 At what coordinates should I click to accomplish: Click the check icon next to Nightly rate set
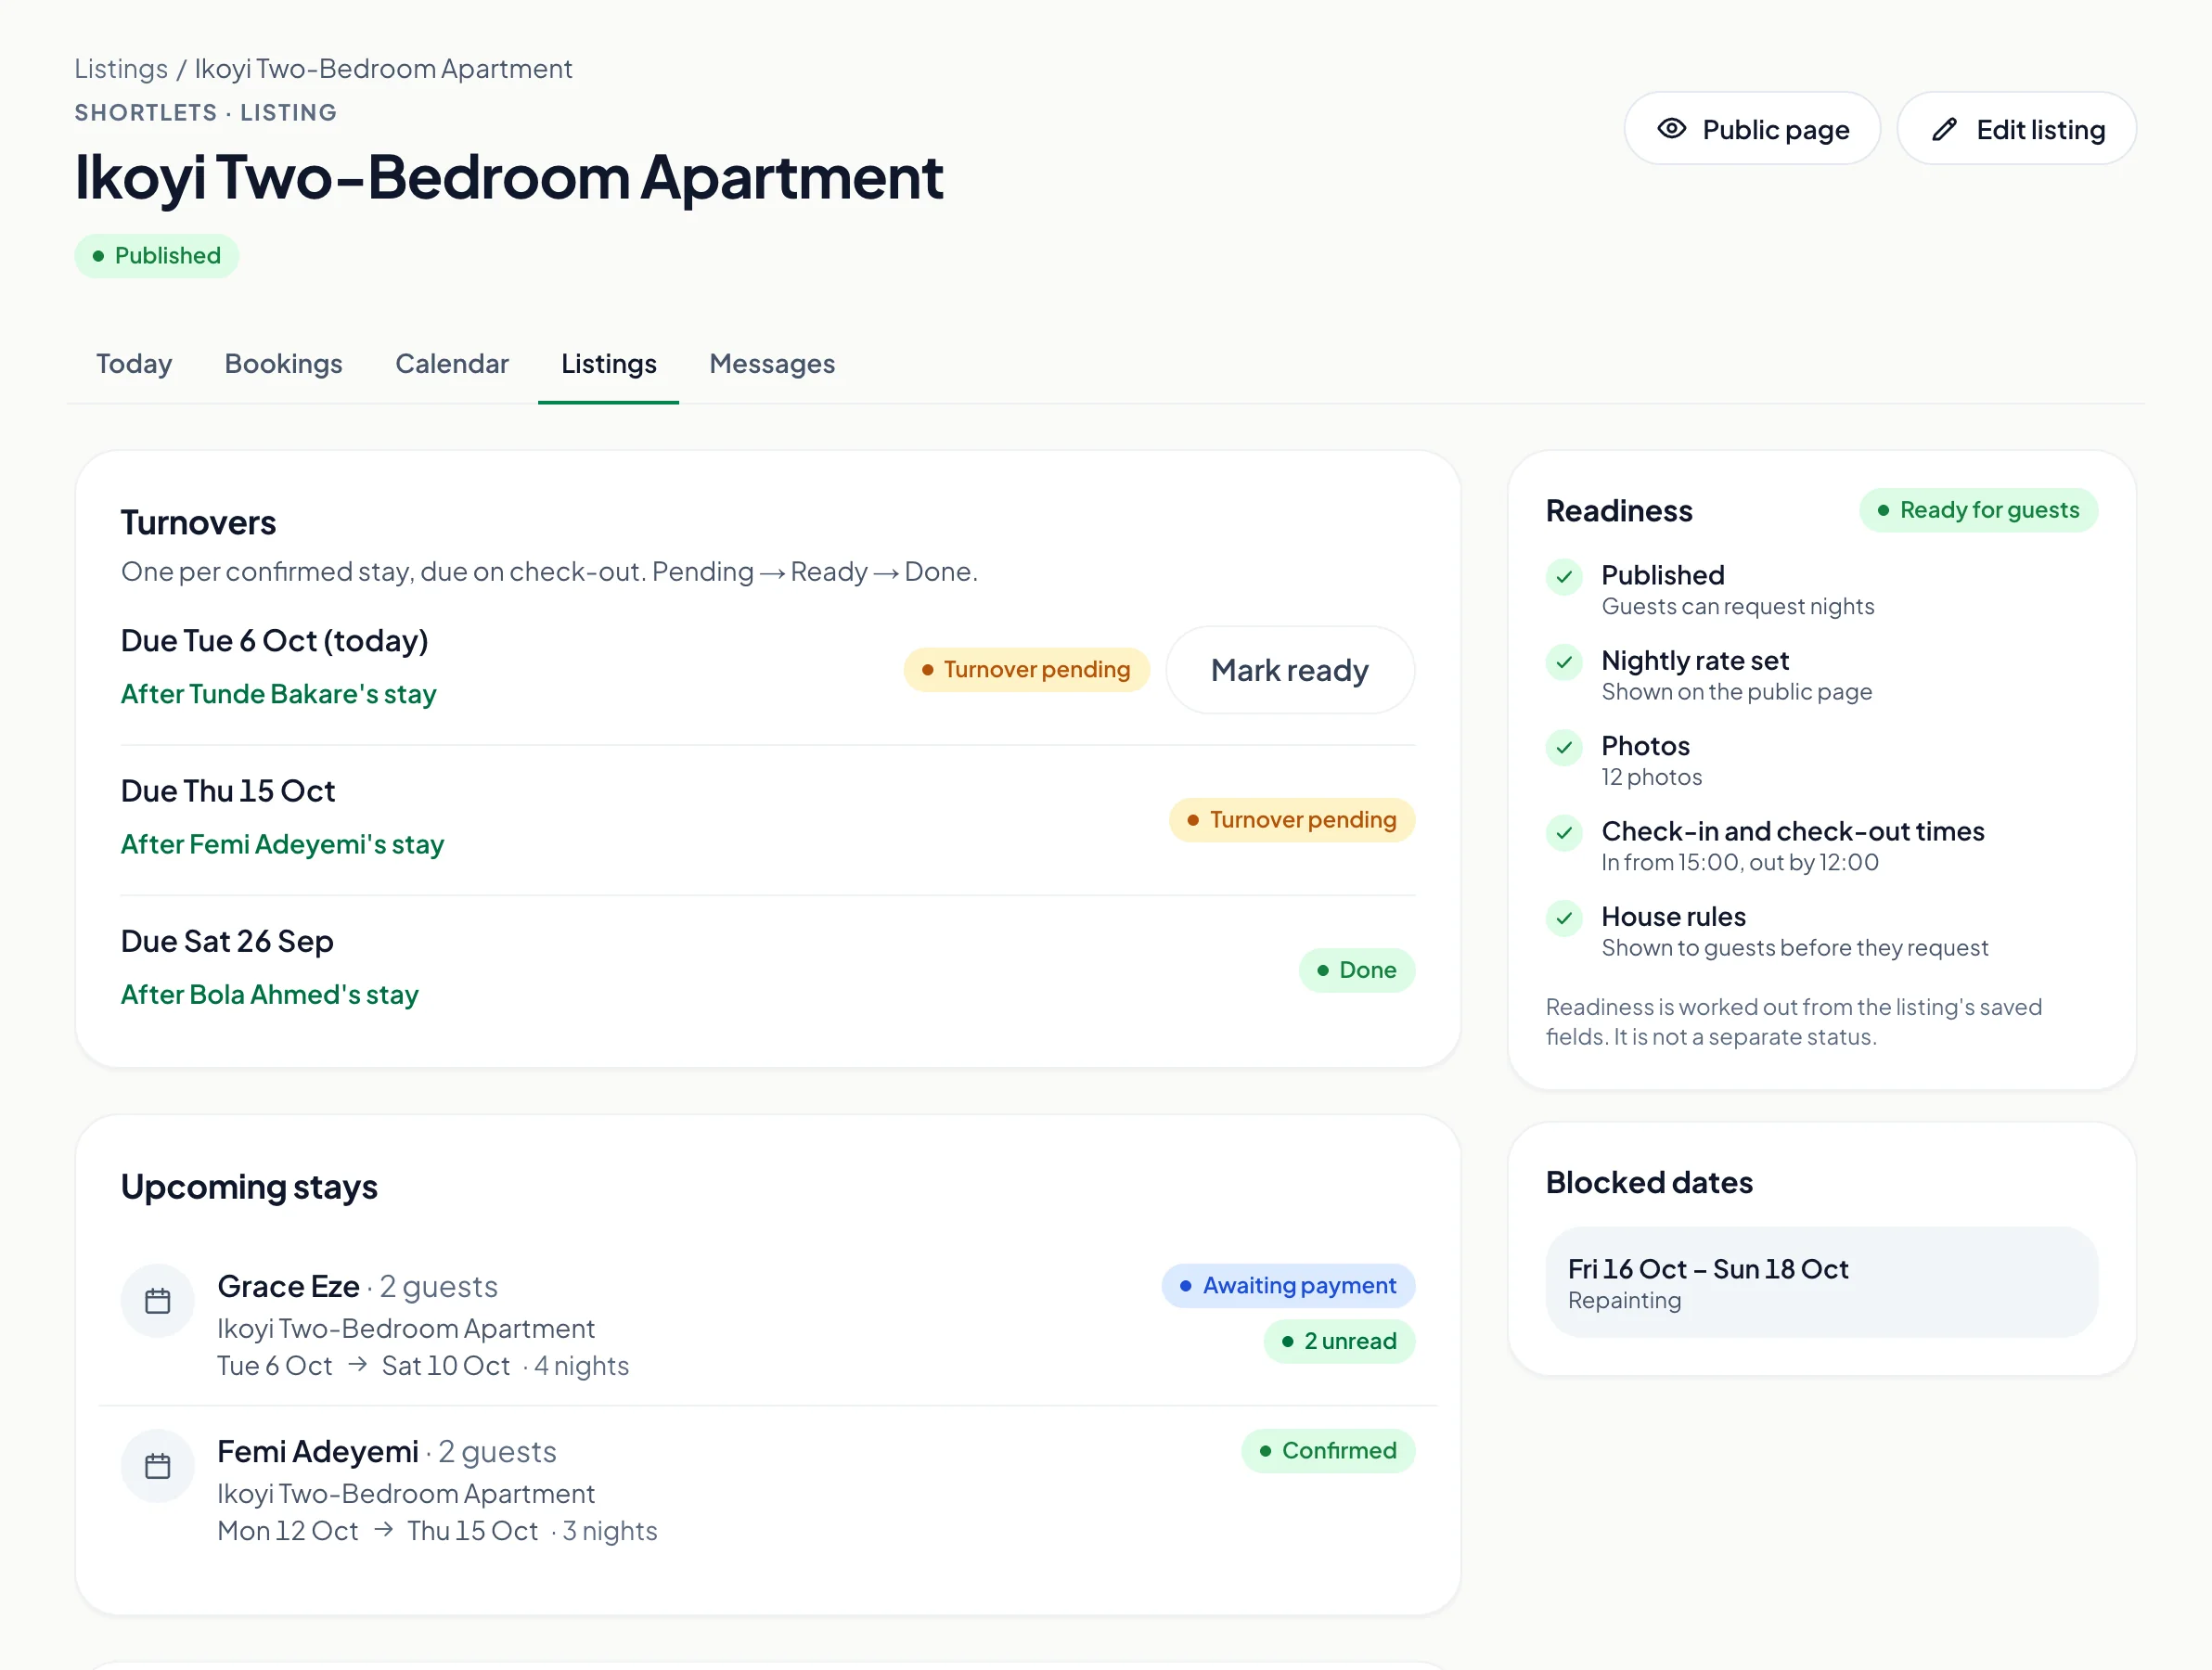(1564, 662)
